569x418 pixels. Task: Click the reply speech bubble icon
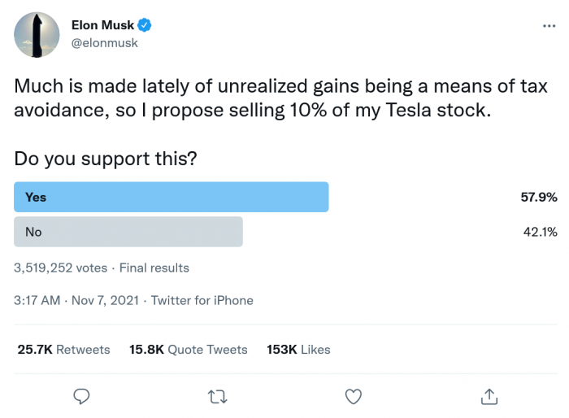click(x=81, y=396)
